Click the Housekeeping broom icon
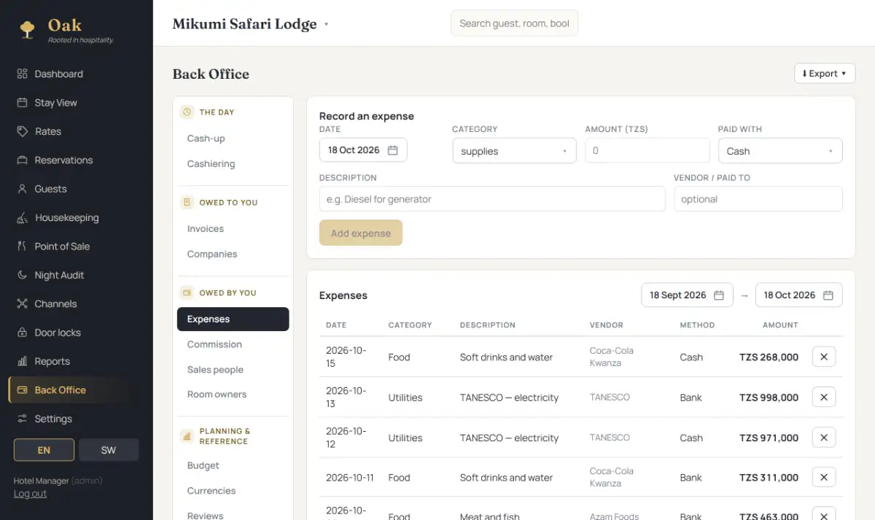The image size is (875, 520). coord(22,217)
